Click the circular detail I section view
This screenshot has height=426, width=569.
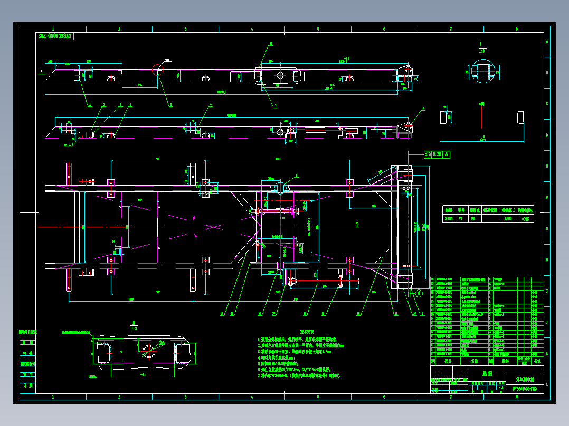[483, 71]
